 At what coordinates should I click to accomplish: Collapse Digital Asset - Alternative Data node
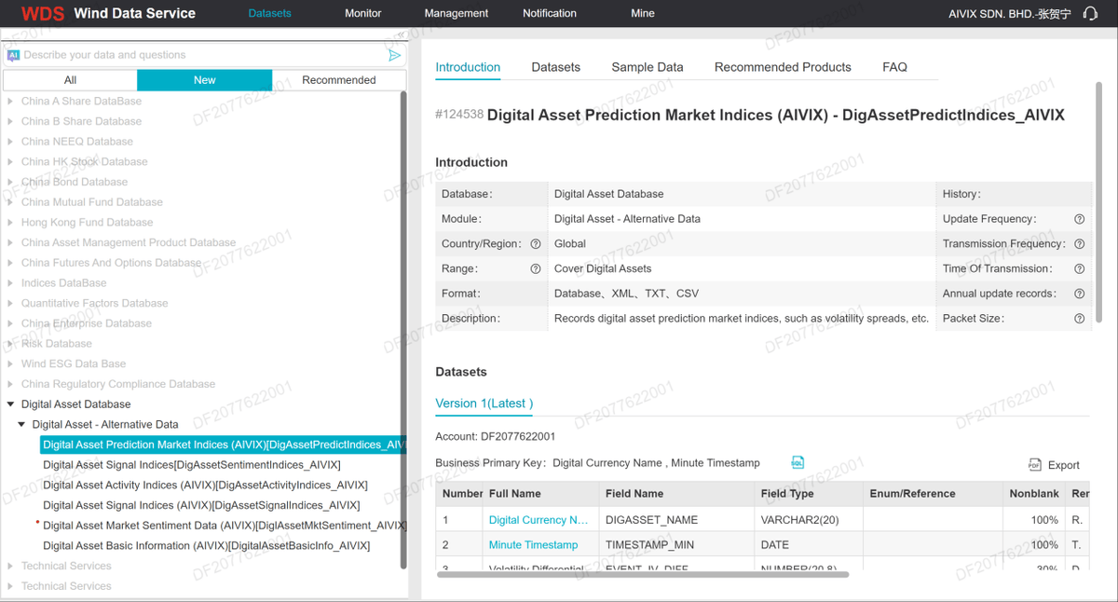21,425
